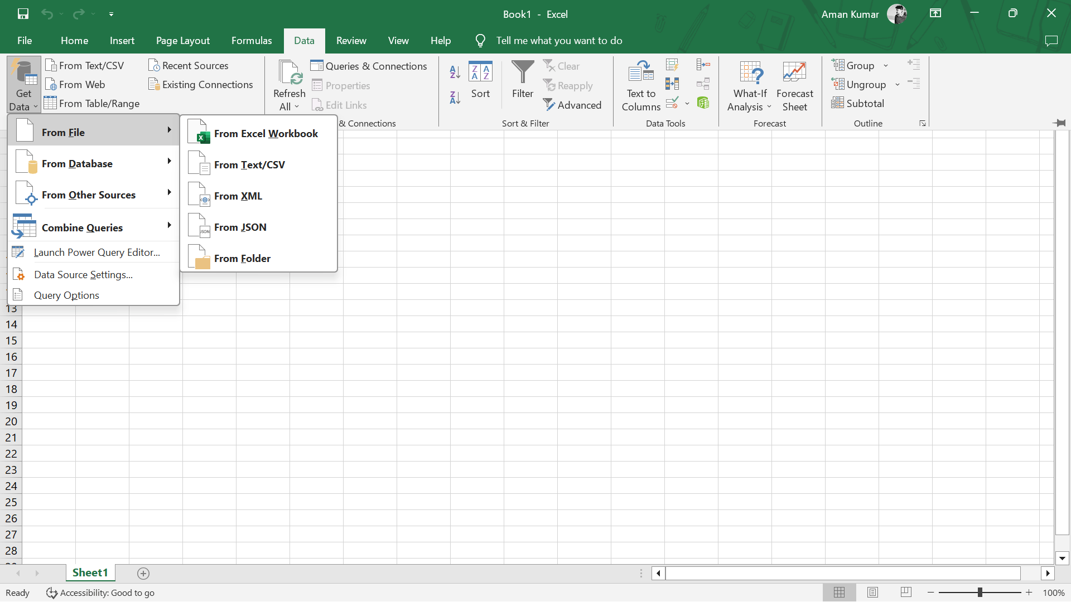
Task: Toggle the Ribbon Display Options button
Action: [x=935, y=14]
